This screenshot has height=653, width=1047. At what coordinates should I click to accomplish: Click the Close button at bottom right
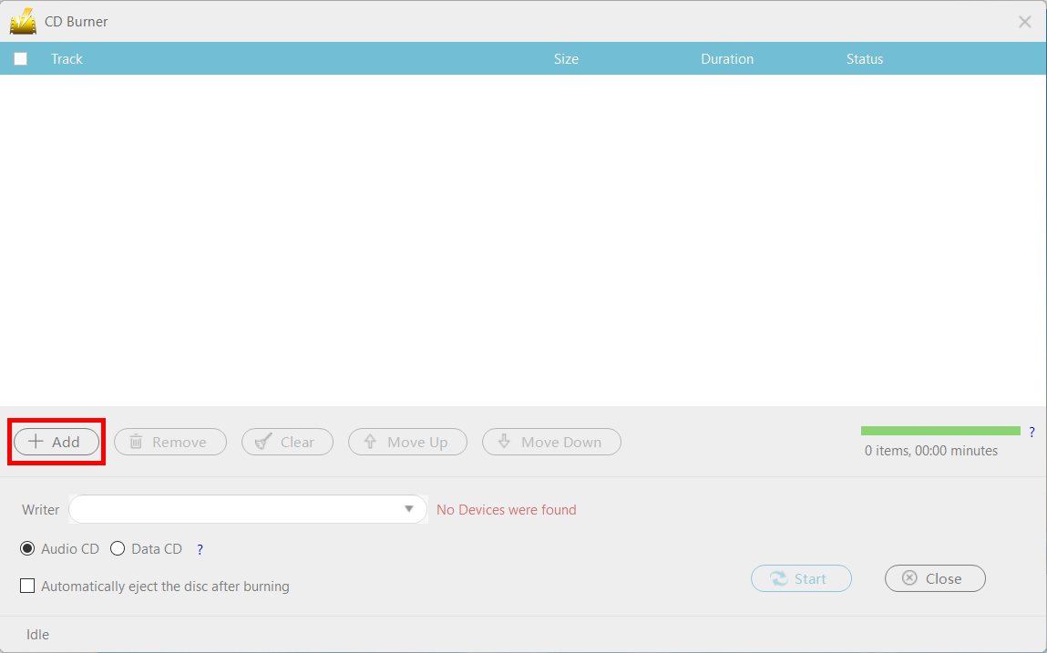pos(935,578)
